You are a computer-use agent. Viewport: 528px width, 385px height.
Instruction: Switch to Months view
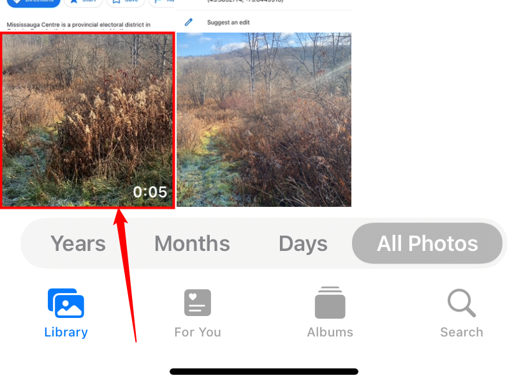192,243
